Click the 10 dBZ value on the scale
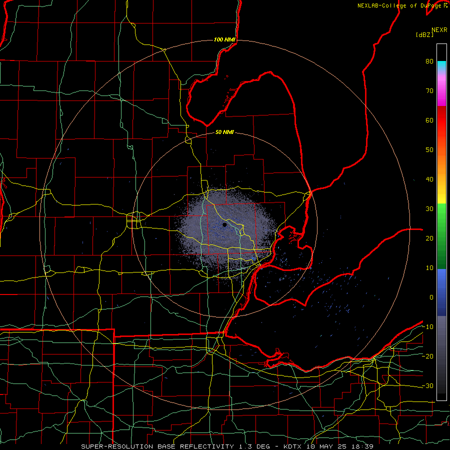Image resolution: width=450 pixels, height=450 pixels. point(429,268)
